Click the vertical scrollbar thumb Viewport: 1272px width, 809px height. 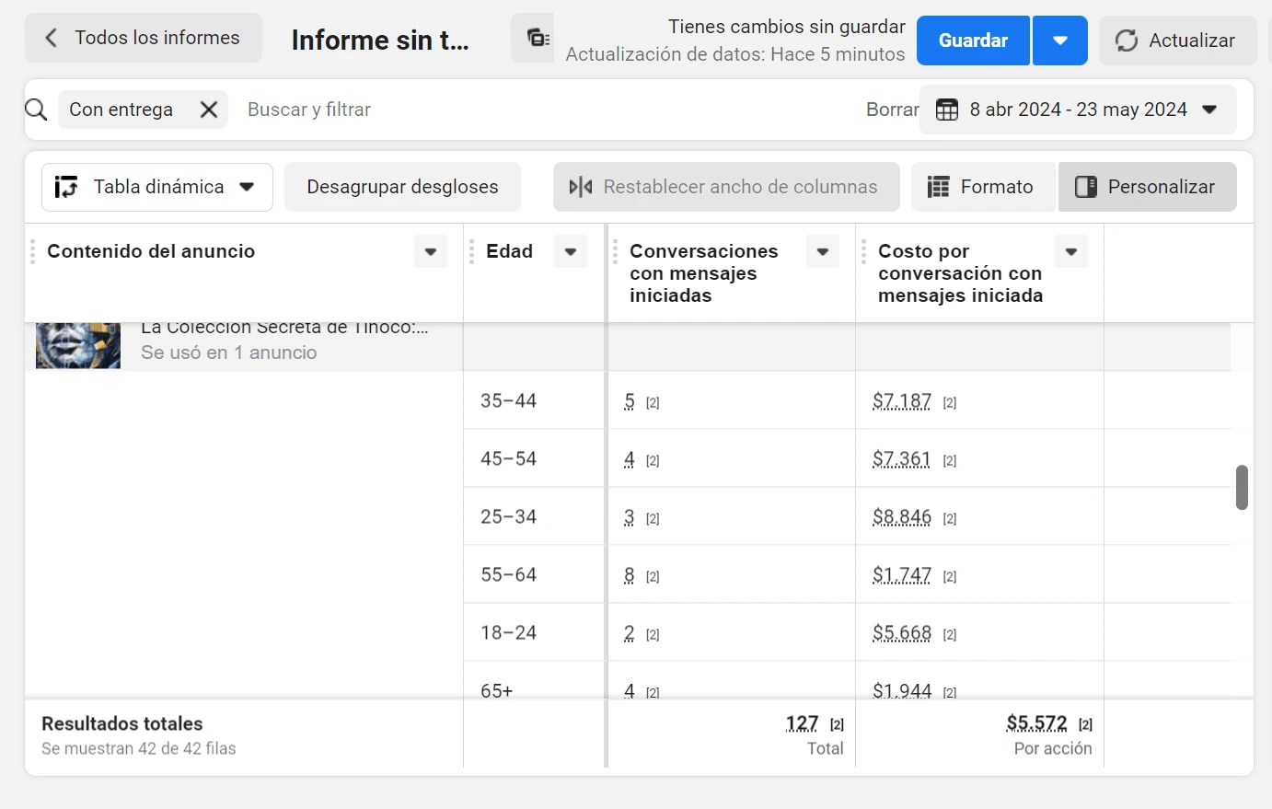pyautogui.click(x=1242, y=487)
